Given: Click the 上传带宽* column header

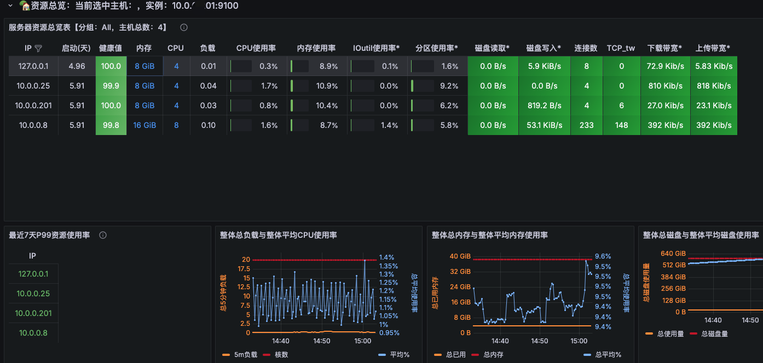Looking at the screenshot, I should tap(713, 48).
